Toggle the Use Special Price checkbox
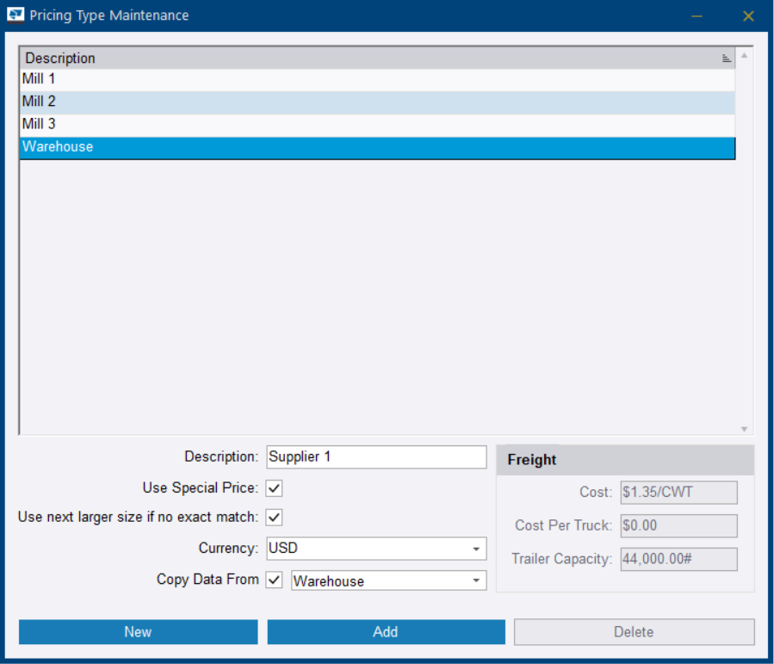The height and width of the screenshot is (664, 774). pyautogui.click(x=274, y=488)
